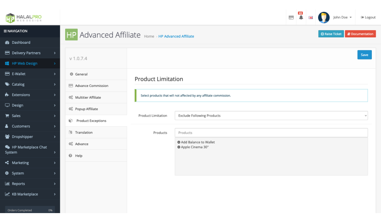Remove Add Balance to Wallet product
Screen dimensions: 381x223
pyautogui.click(x=179, y=142)
